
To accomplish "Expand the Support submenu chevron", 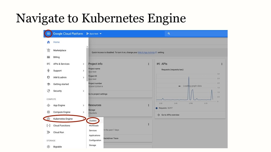I will coord(83,71).
